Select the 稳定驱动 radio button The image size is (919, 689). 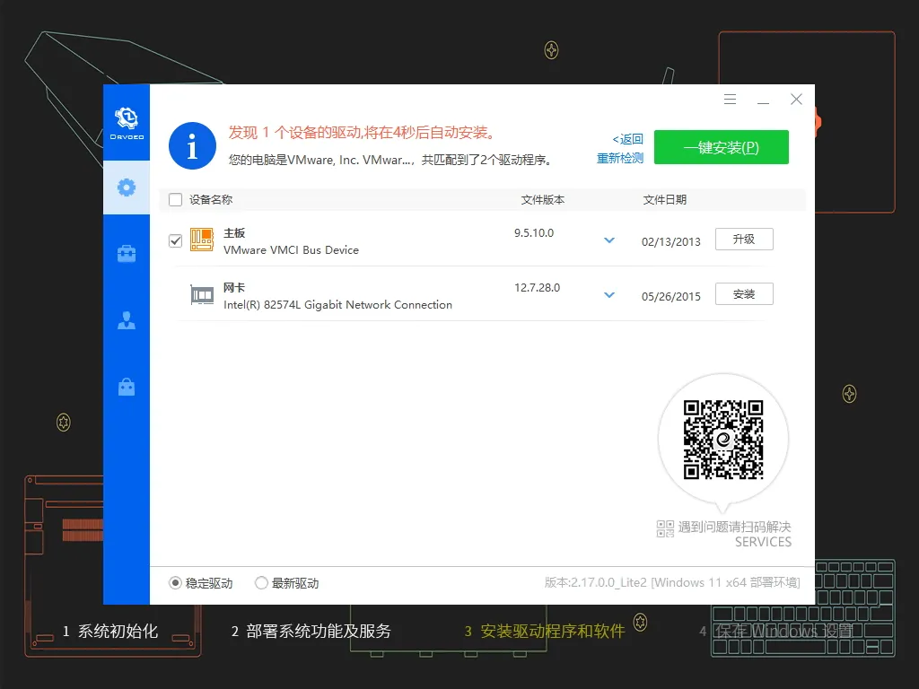pos(174,582)
